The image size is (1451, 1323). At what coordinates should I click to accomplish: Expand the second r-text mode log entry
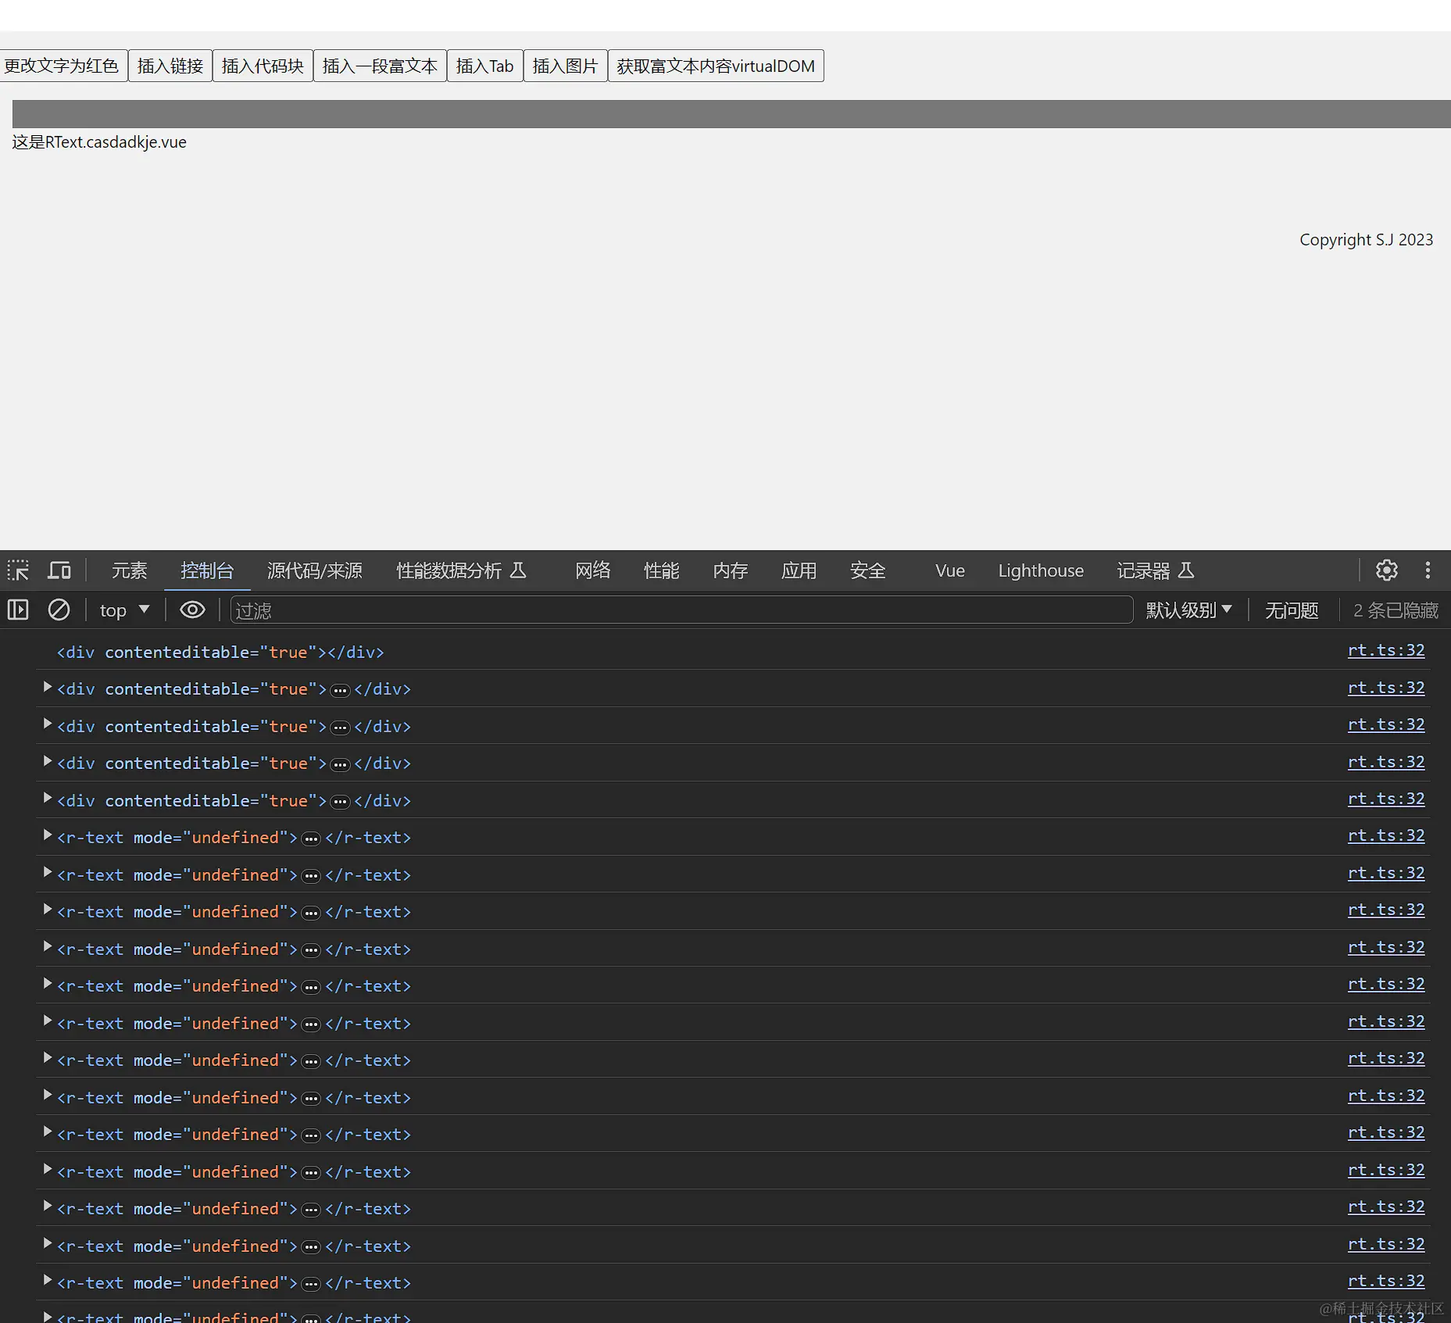coord(48,873)
